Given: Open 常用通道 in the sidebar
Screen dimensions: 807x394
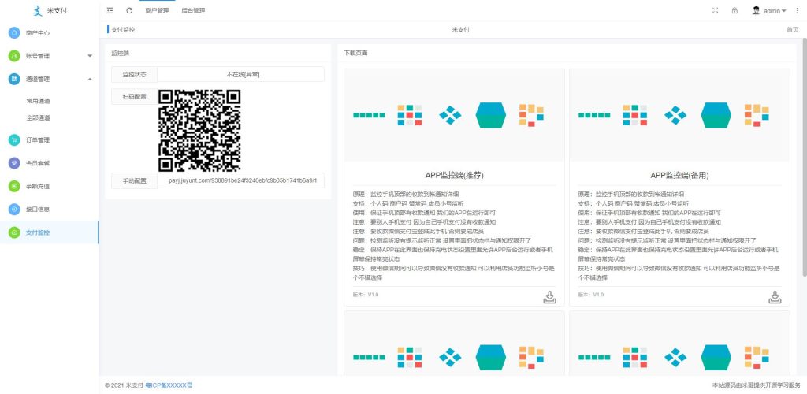Looking at the screenshot, I should tap(39, 101).
